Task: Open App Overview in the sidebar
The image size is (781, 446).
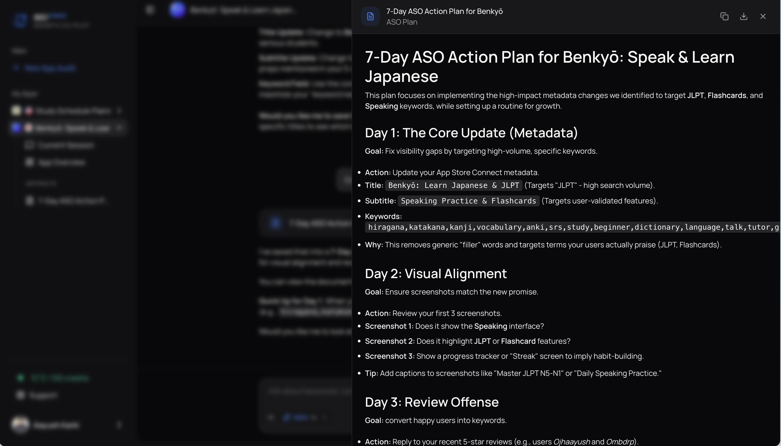Action: pos(61,162)
